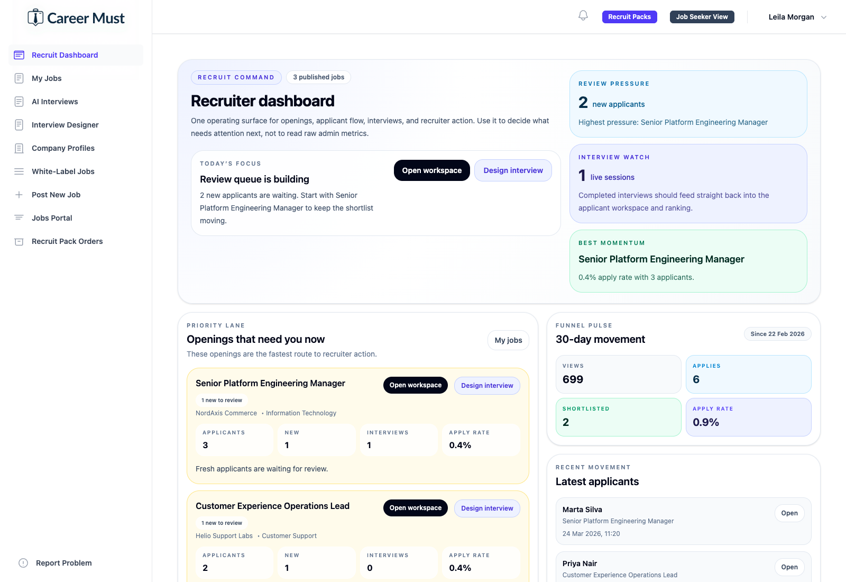Viewport: 846px width, 582px height.
Task: Click the 3 published jobs pill
Action: coord(318,77)
